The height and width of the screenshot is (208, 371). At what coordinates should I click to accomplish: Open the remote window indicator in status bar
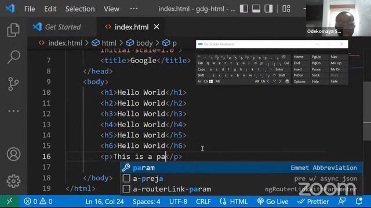[x=9, y=202]
